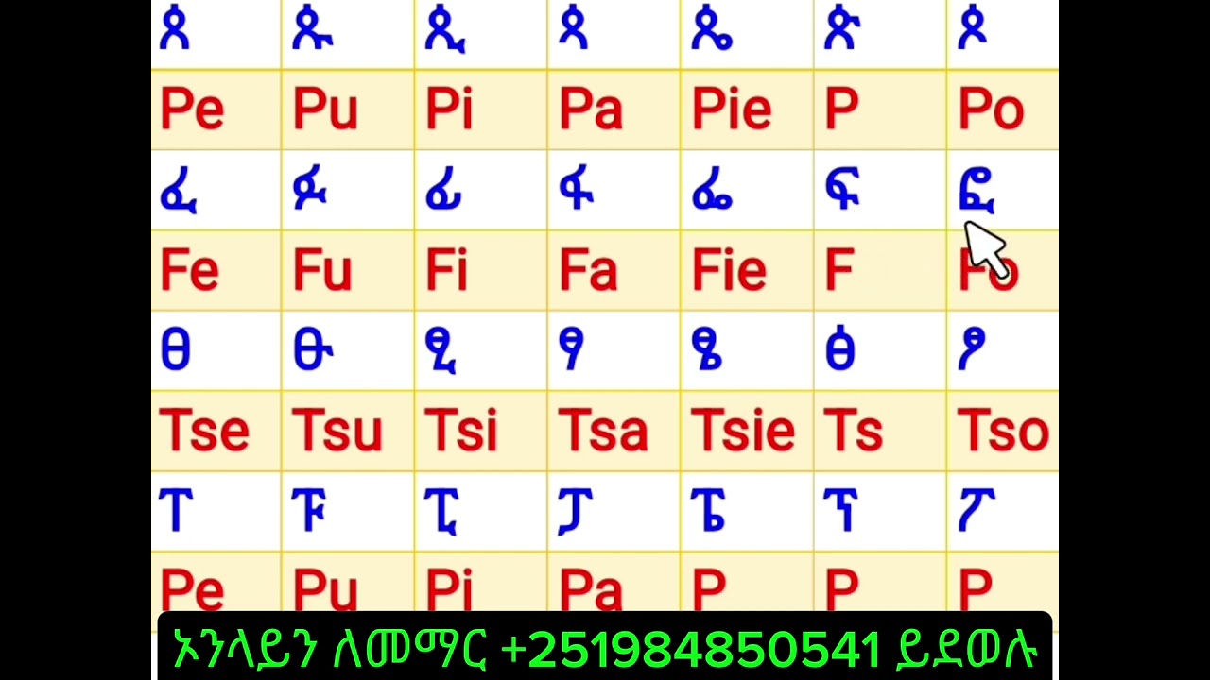The width and height of the screenshot is (1210, 680).
Task: Select the red 'Fi' cell
Action: 446,270
